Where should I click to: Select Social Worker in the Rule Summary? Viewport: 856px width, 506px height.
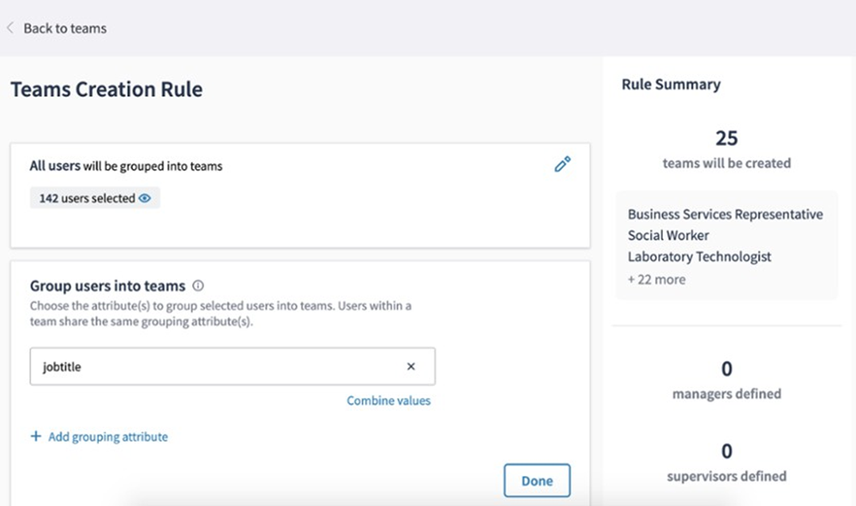669,236
